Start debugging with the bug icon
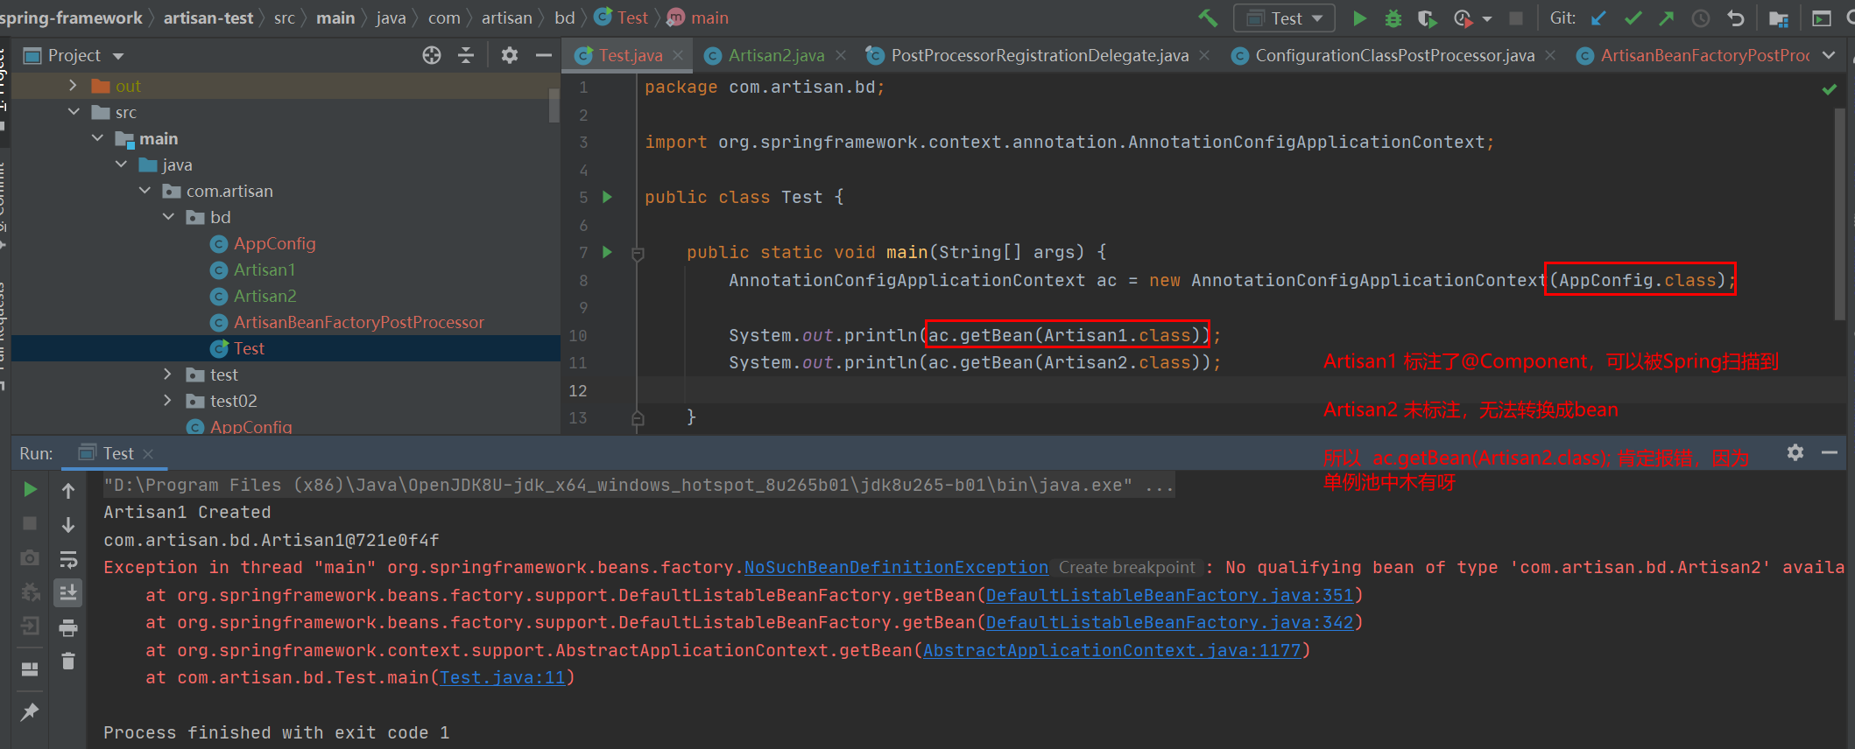This screenshot has width=1855, height=749. click(1393, 17)
